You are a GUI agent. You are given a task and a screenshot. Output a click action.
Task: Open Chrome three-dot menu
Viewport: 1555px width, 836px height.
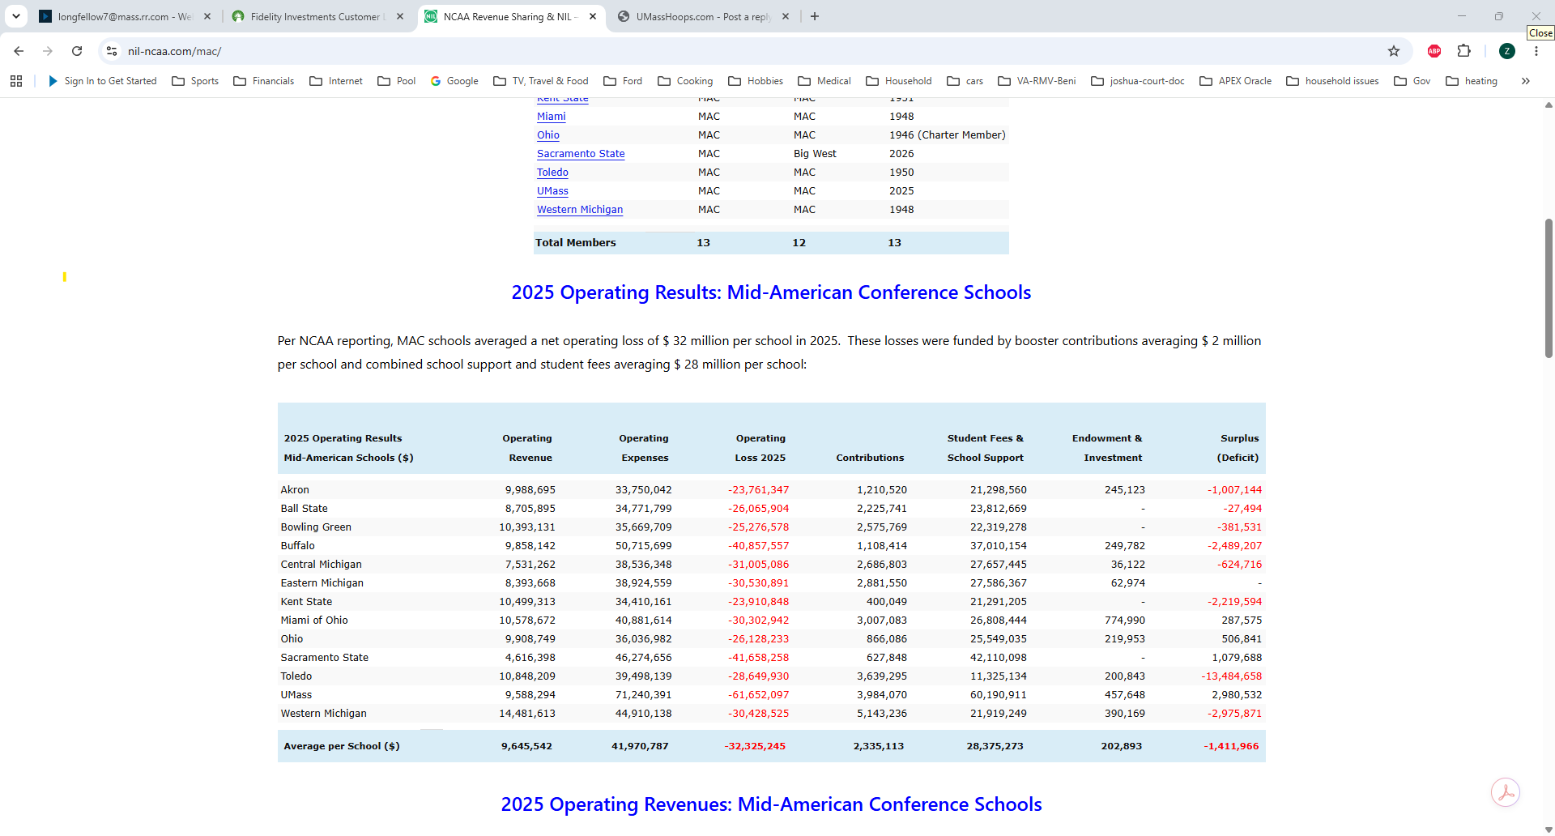point(1536,51)
